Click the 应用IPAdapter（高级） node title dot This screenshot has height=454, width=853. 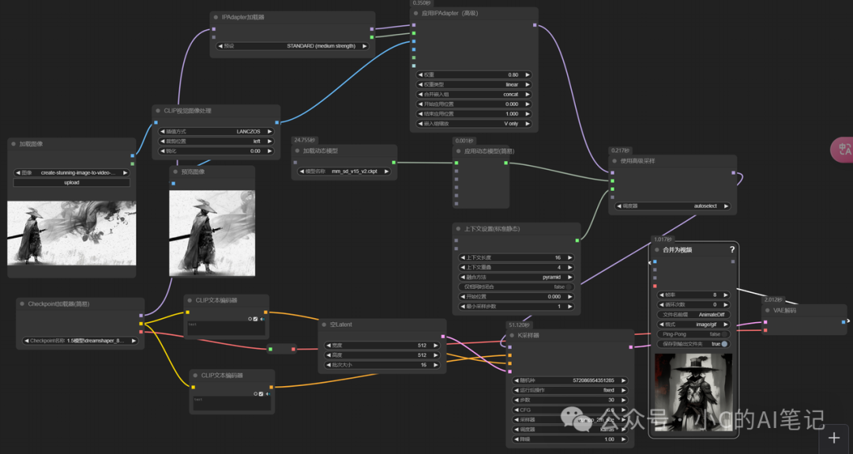pyautogui.click(x=416, y=13)
